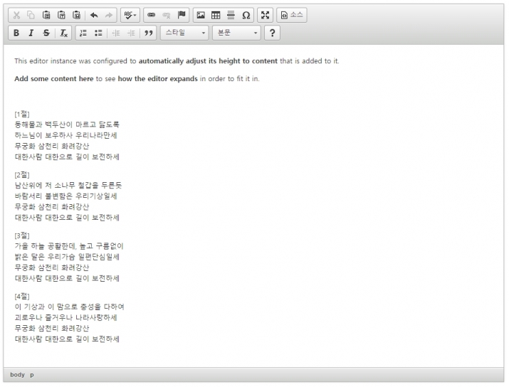Select p in the elements path
509x387 pixels.
click(32, 375)
